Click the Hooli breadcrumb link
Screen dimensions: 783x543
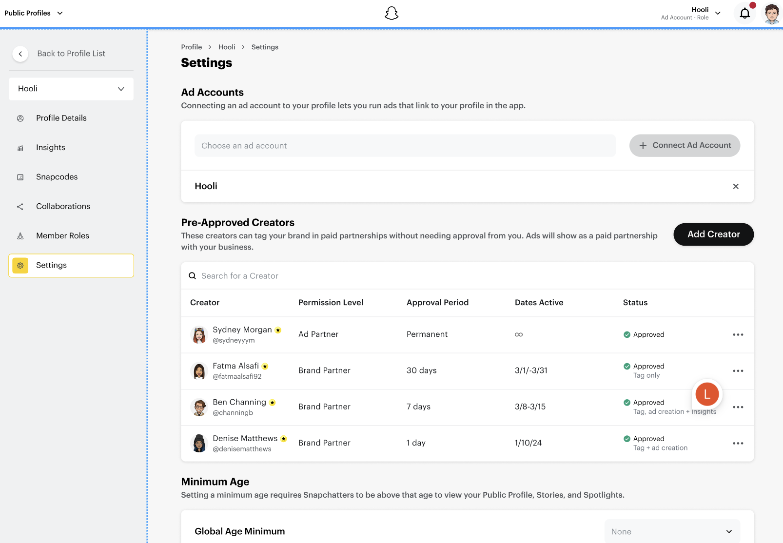coord(227,47)
